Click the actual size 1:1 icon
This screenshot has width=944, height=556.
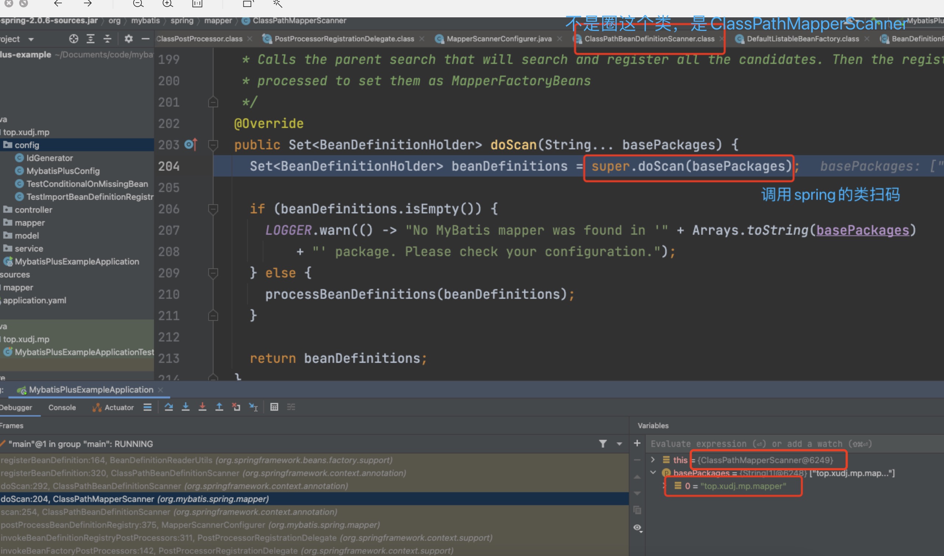(x=197, y=4)
